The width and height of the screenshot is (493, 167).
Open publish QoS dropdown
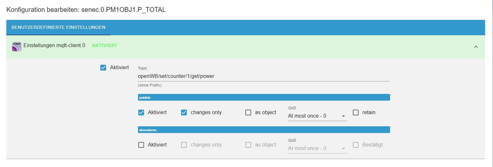pyautogui.click(x=317, y=116)
